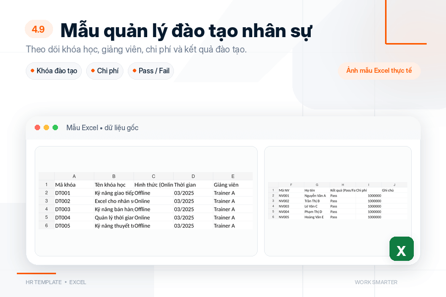
Task: Select the Pass / Fail tag
Action: coord(151,71)
